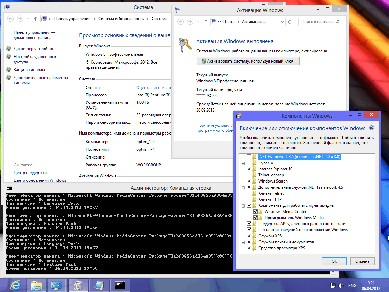Open the Notepad taskbar item

coord(99,285)
